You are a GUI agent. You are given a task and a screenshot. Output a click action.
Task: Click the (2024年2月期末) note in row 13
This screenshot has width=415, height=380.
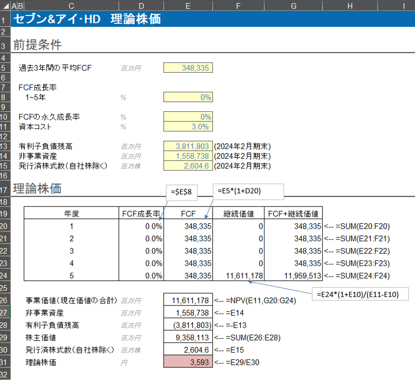[x=242, y=146]
